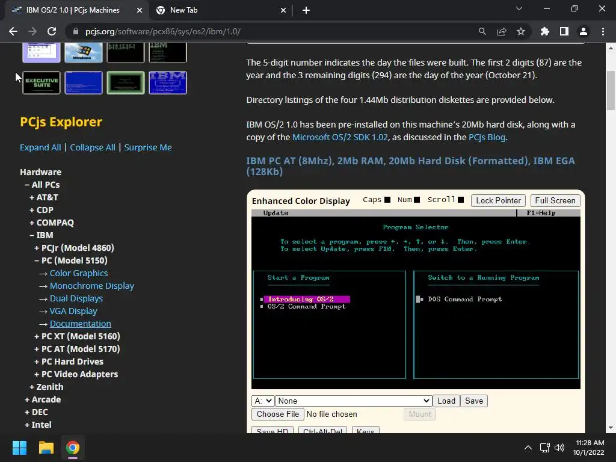Open the Monochrome Display link

click(92, 286)
